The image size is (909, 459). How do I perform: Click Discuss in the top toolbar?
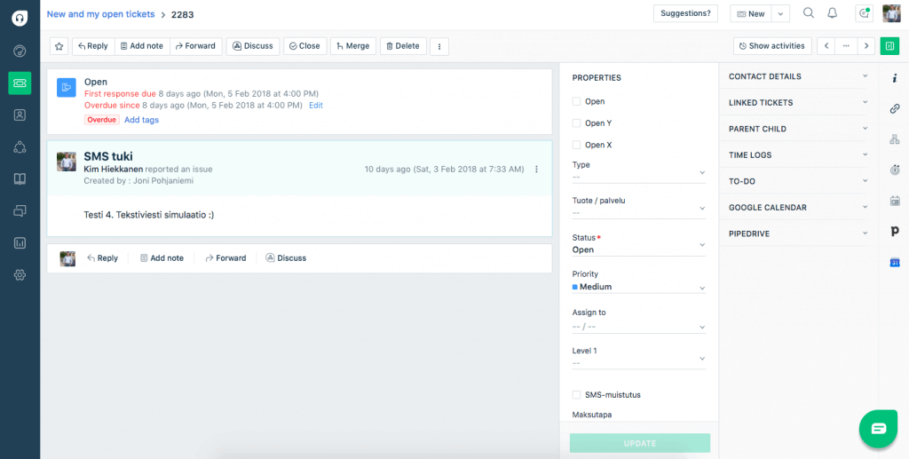(x=253, y=46)
